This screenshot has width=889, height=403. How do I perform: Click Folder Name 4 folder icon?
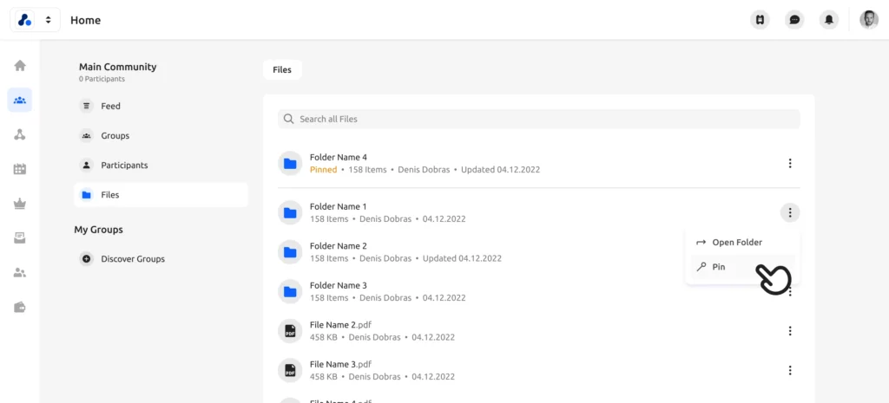[x=290, y=164]
